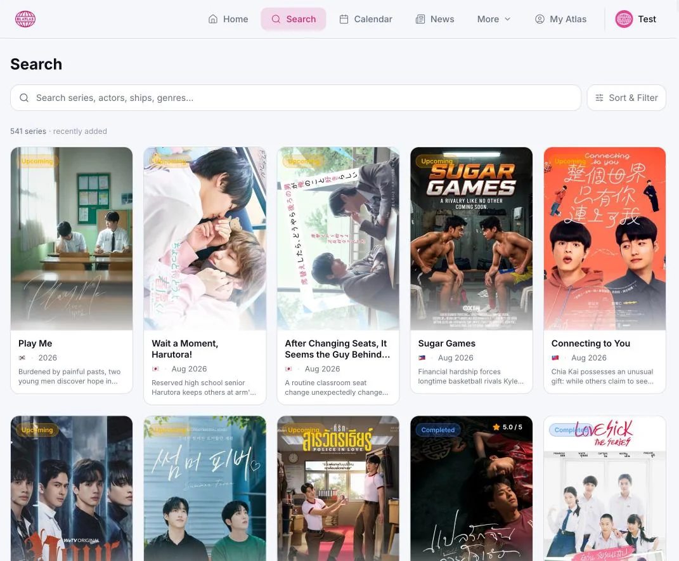Click the Taiwan flag under Connecting to You
679x561 pixels.
tap(555, 358)
